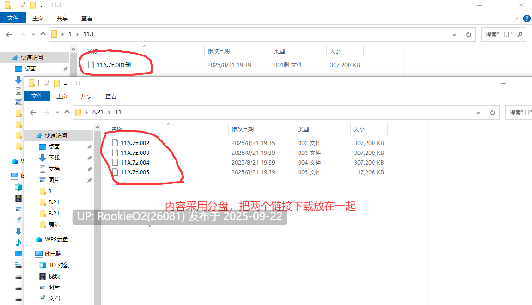Open the 主页 tab in the 11.1 window
The width and height of the screenshot is (532, 305).
coord(37,18)
